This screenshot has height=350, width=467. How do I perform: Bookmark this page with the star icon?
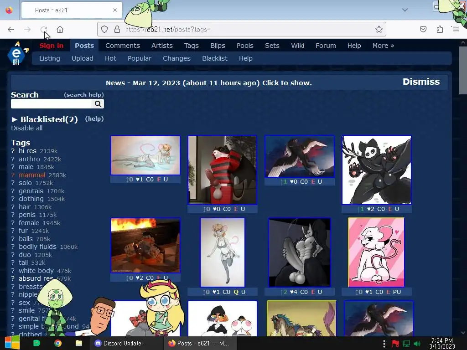(x=379, y=29)
